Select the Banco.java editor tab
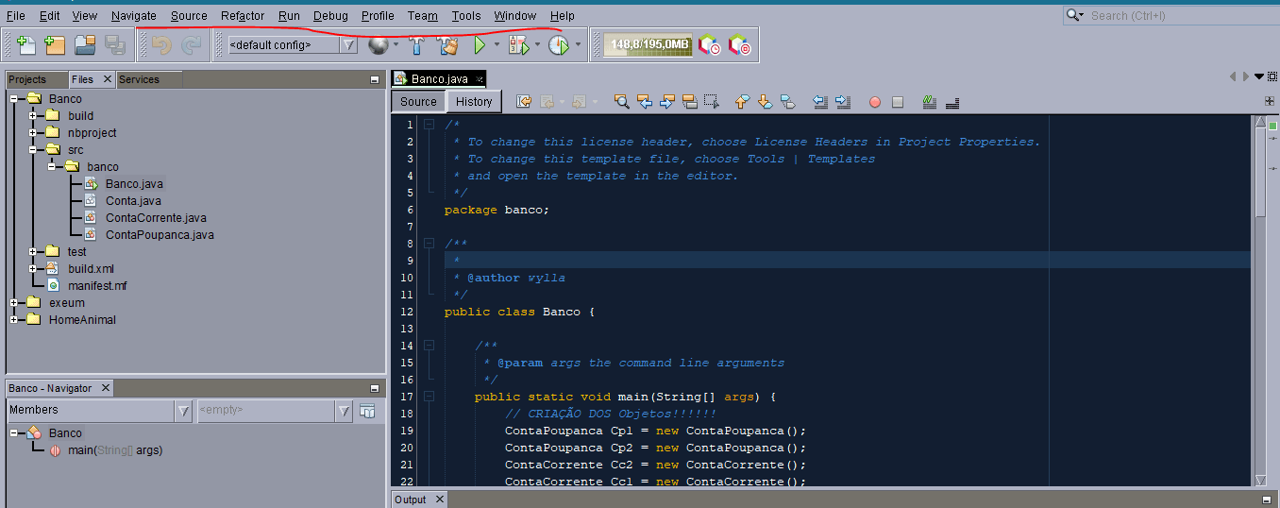This screenshot has height=508, width=1280. pyautogui.click(x=439, y=79)
